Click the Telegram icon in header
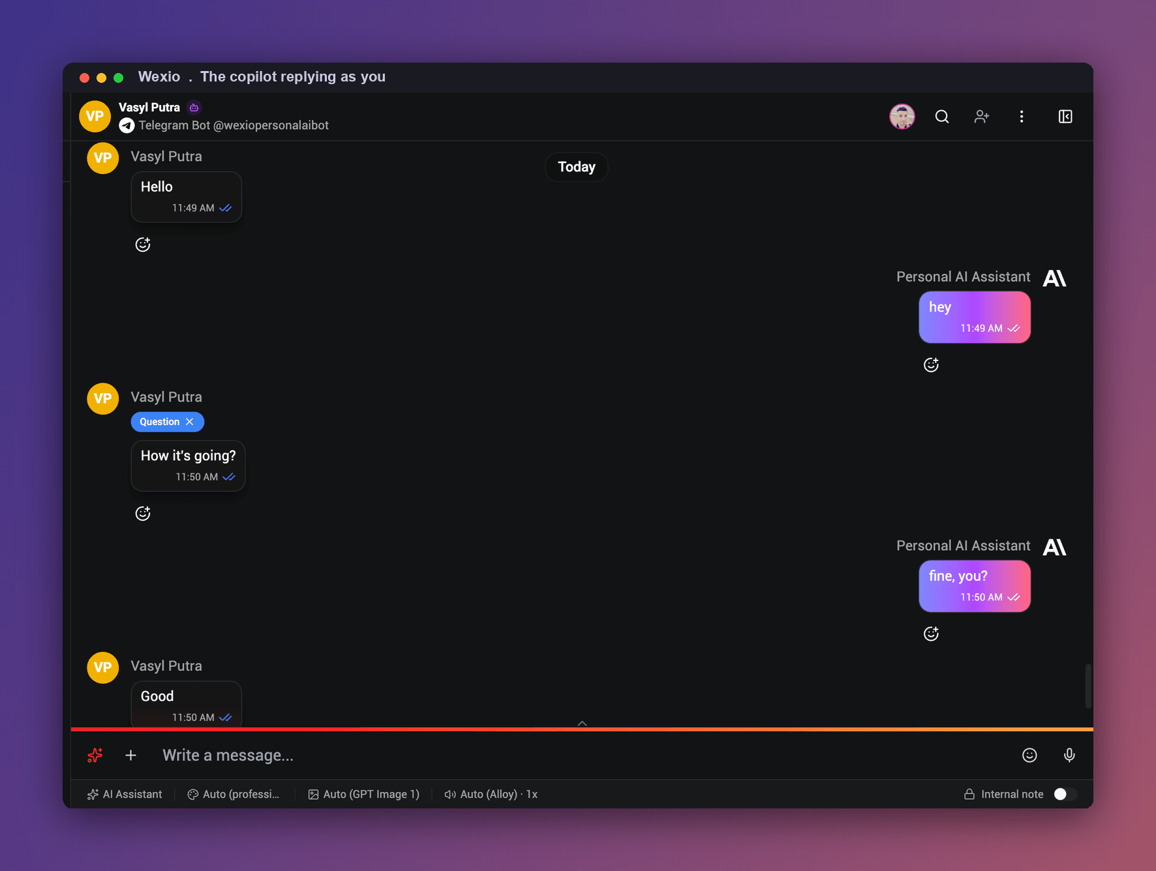 [127, 125]
